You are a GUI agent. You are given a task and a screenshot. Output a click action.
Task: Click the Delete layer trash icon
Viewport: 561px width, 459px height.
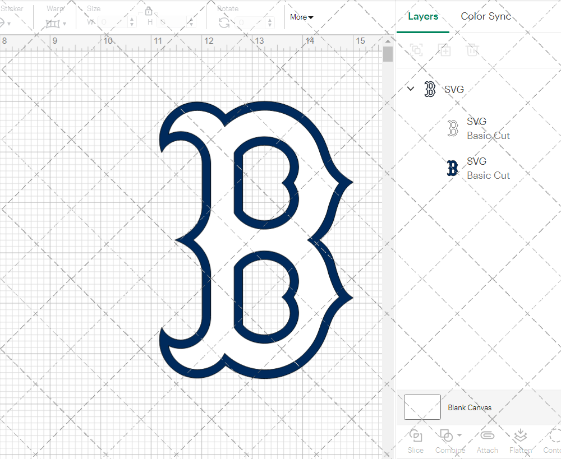(x=472, y=50)
